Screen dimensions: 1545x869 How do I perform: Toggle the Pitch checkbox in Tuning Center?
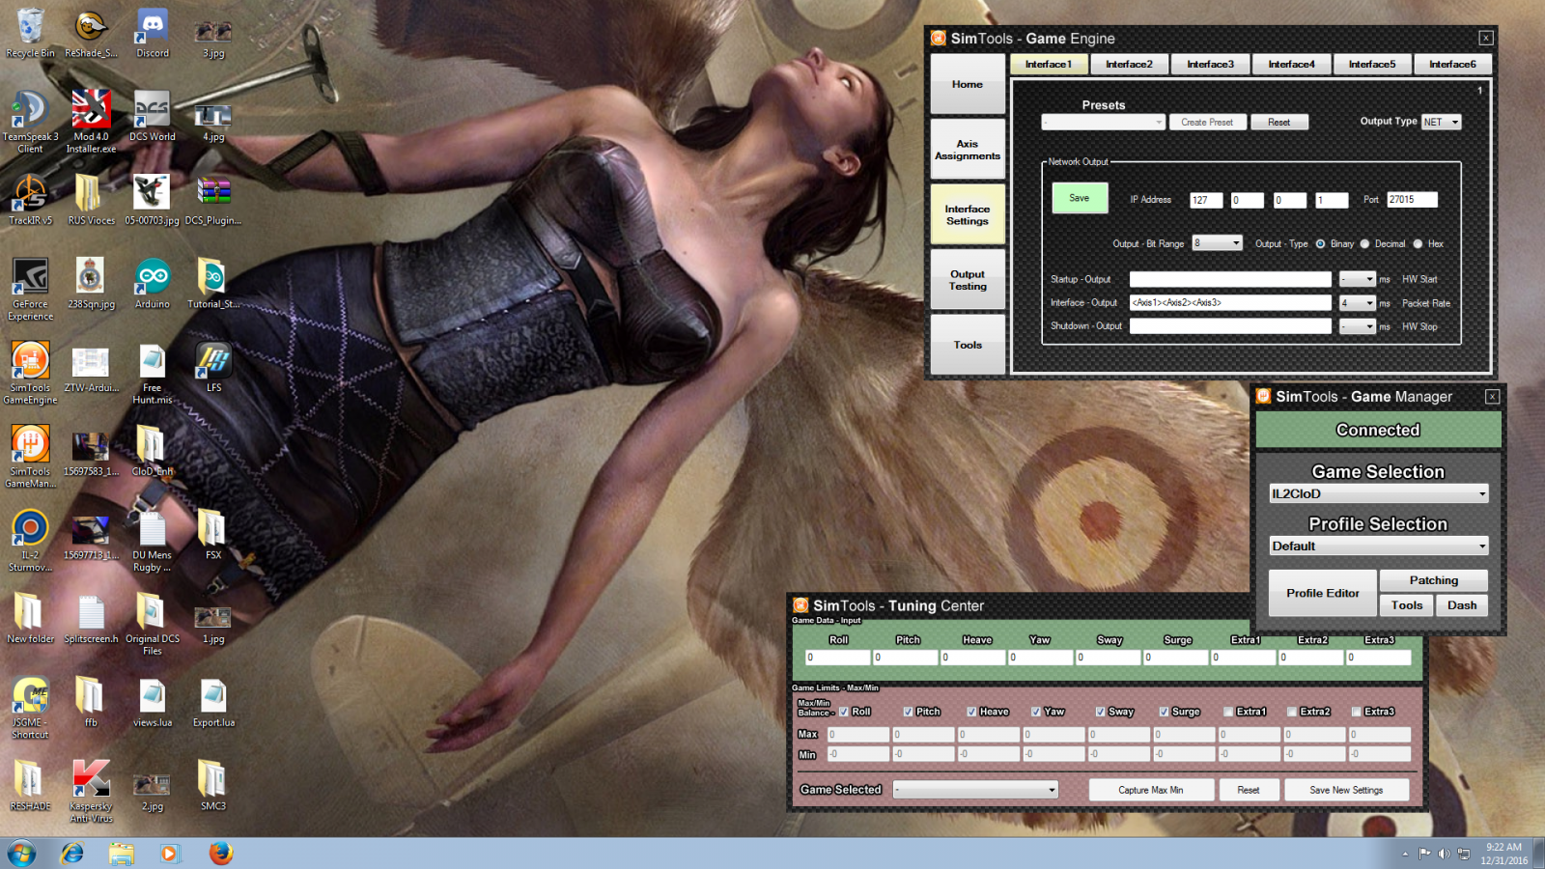coord(908,712)
